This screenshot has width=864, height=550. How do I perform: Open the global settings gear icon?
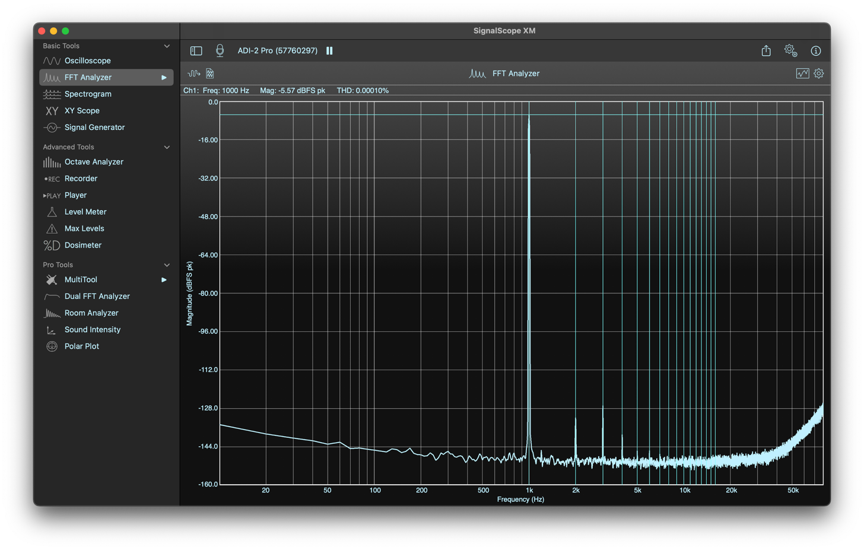(x=790, y=51)
